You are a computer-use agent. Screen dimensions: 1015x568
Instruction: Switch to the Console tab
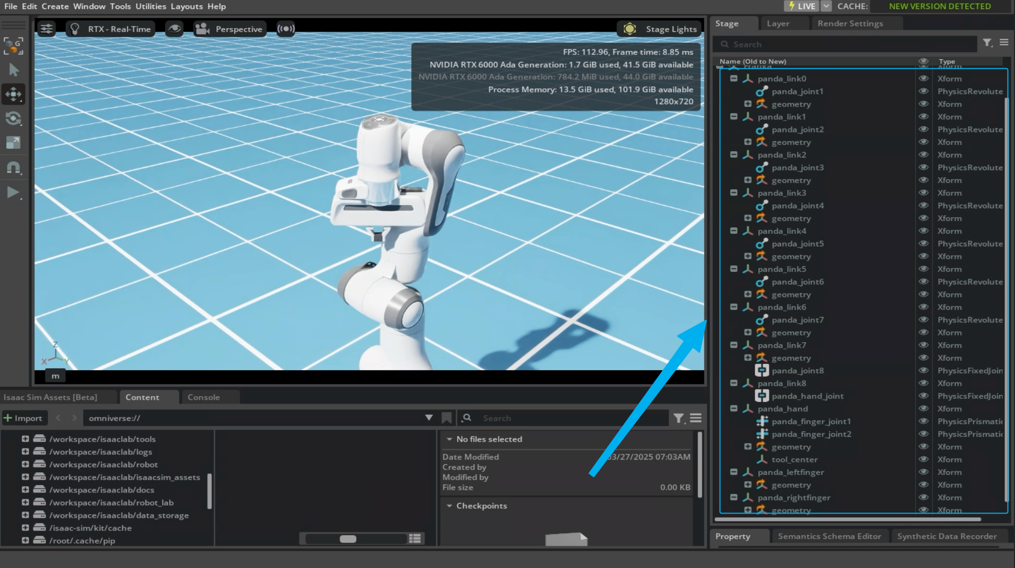(x=204, y=397)
